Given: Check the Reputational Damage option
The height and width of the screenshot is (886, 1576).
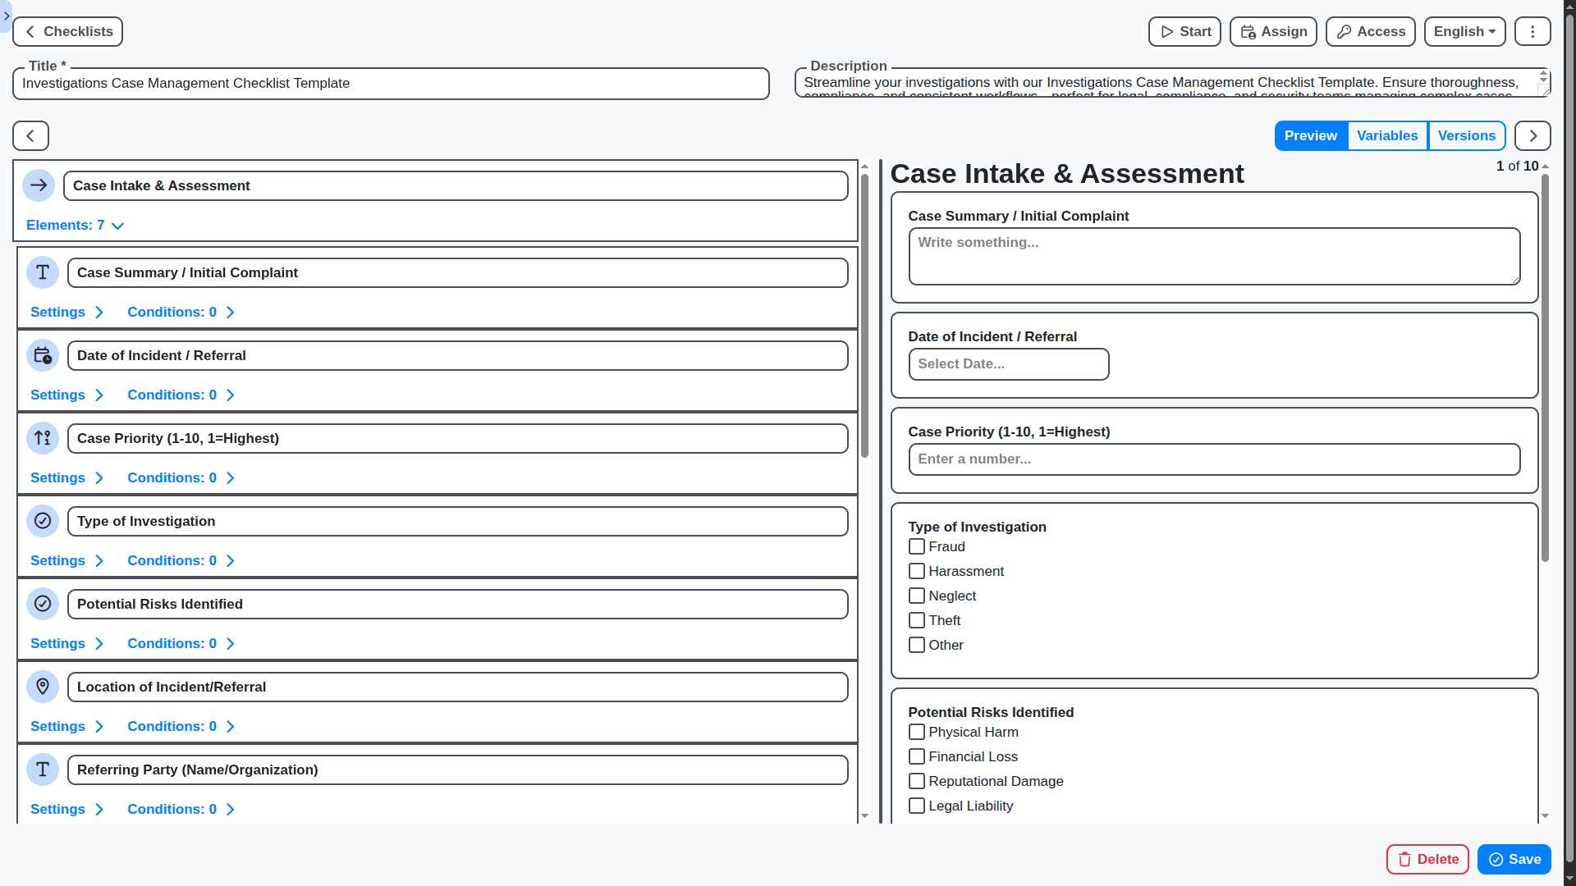Looking at the screenshot, I should (917, 781).
